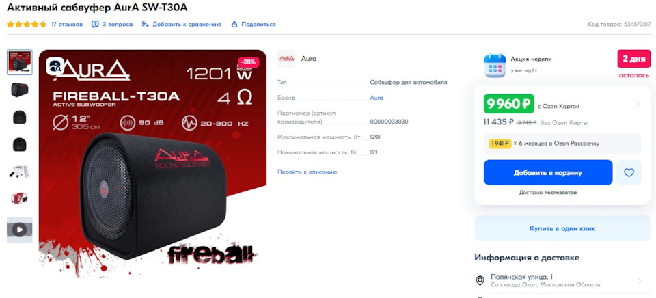Click the questions speech bubble icon
656x298 pixels.
point(95,25)
